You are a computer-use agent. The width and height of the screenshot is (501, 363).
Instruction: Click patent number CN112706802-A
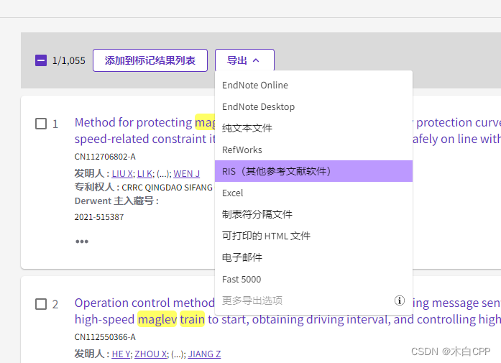[105, 157]
